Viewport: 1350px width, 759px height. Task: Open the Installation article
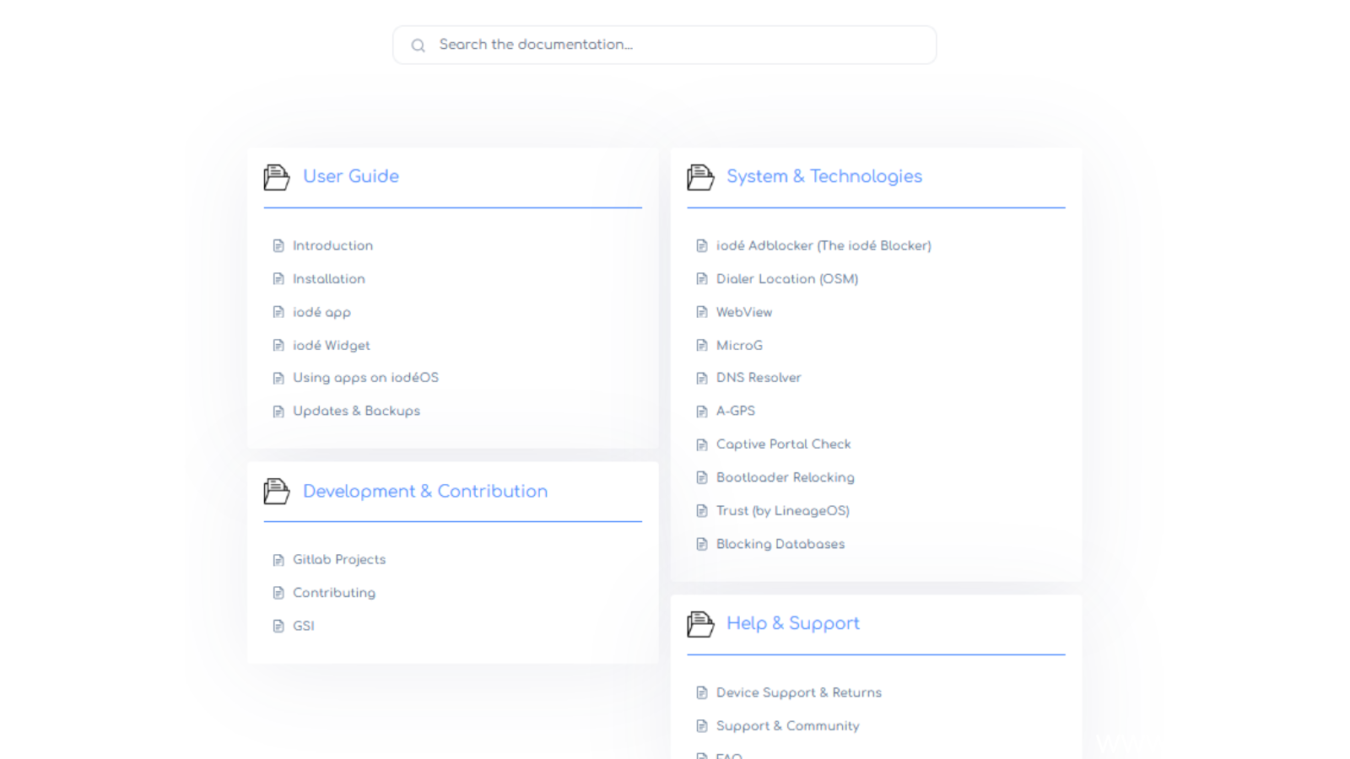pos(329,278)
